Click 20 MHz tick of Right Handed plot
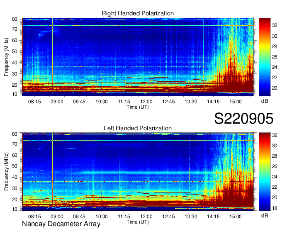282x229 pixels. [x=15, y=85]
